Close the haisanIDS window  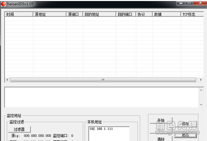[x=200, y=3]
